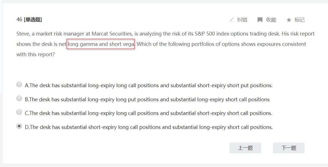328x167 pixels.
Task: Select radio button for option B
Action: (x=19, y=98)
